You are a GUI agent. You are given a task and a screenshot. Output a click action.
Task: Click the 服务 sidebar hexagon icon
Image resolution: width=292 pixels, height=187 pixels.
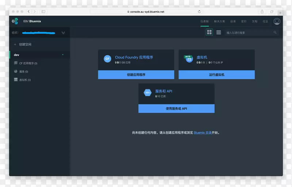click(16, 71)
